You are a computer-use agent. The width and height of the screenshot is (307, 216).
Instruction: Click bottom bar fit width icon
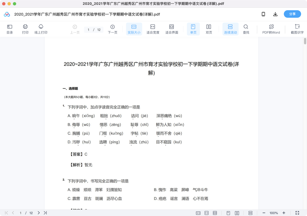tap(207, 213)
